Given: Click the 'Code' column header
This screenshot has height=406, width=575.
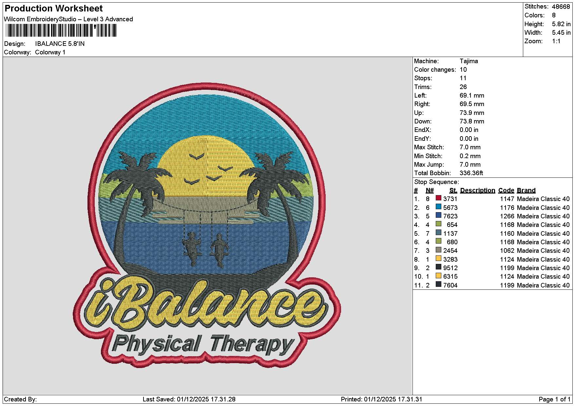Looking at the screenshot, I should pyautogui.click(x=506, y=191).
